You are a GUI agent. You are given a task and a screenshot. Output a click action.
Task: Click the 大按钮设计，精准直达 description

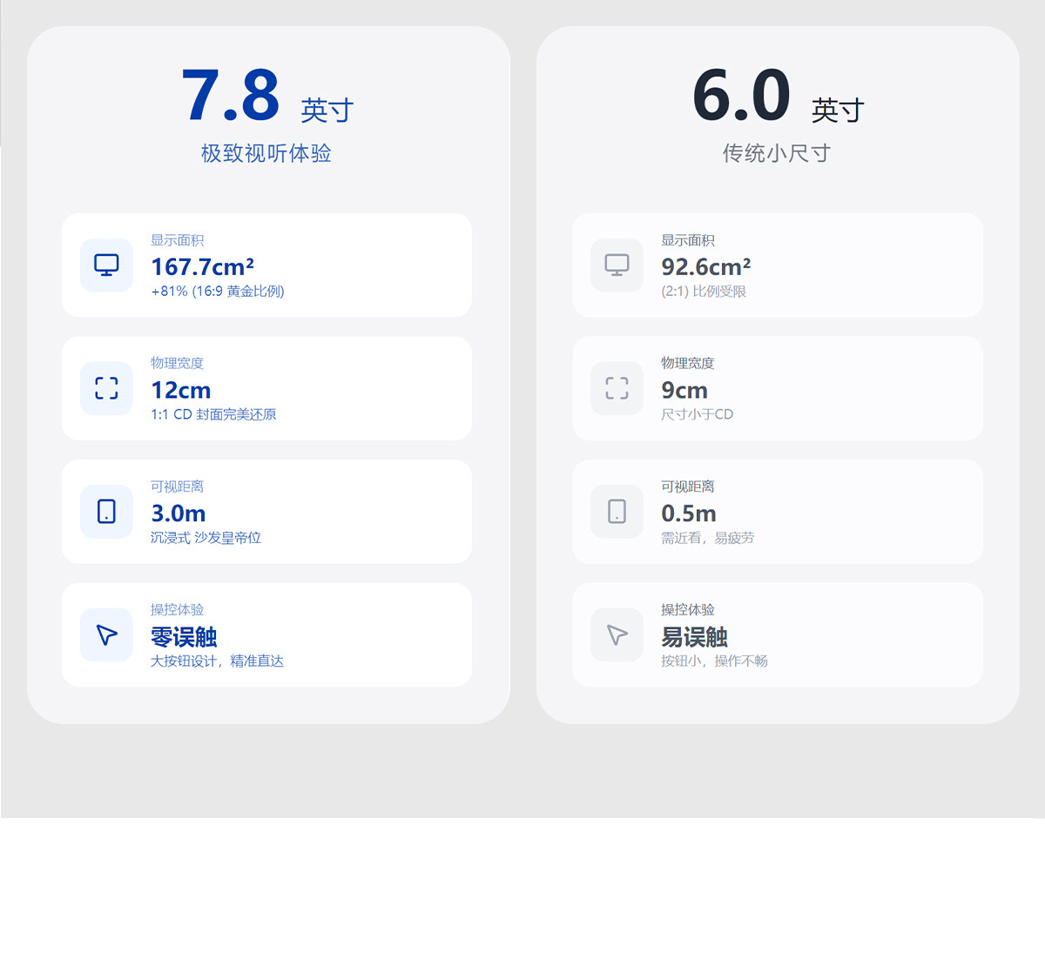point(218,661)
